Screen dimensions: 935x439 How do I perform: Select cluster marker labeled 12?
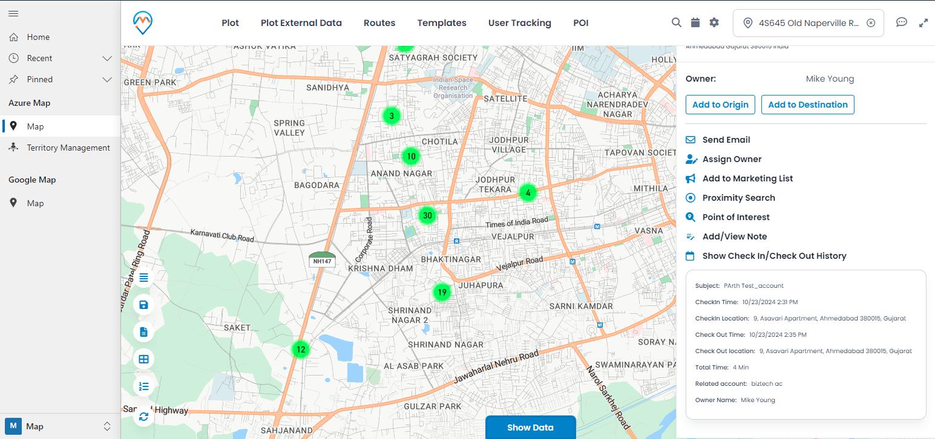click(300, 349)
